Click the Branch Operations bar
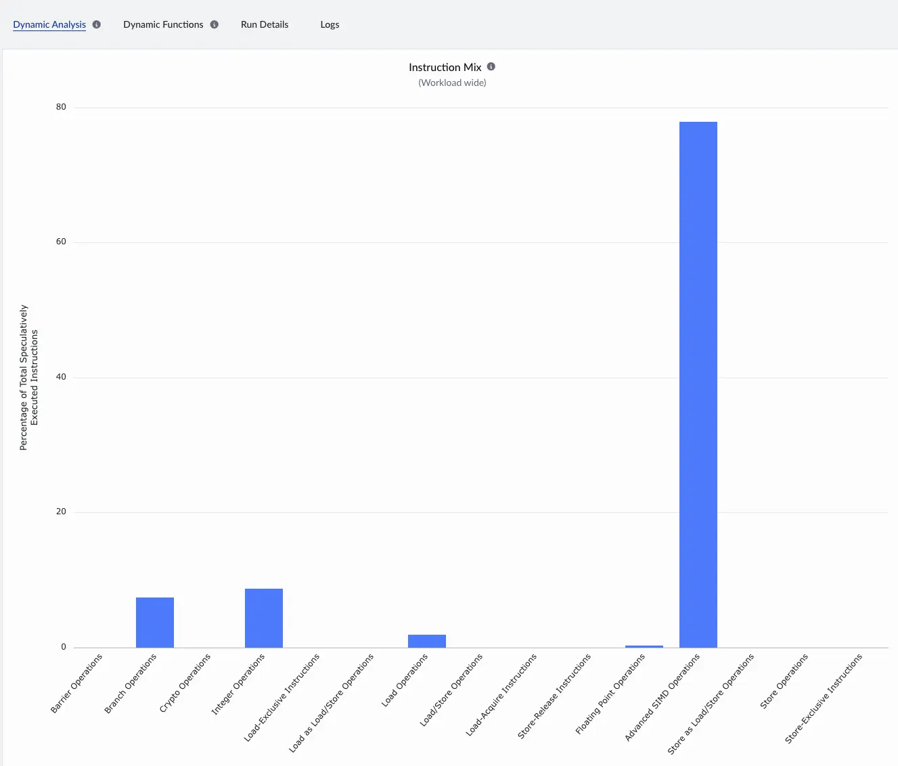898x766 pixels. tap(155, 622)
